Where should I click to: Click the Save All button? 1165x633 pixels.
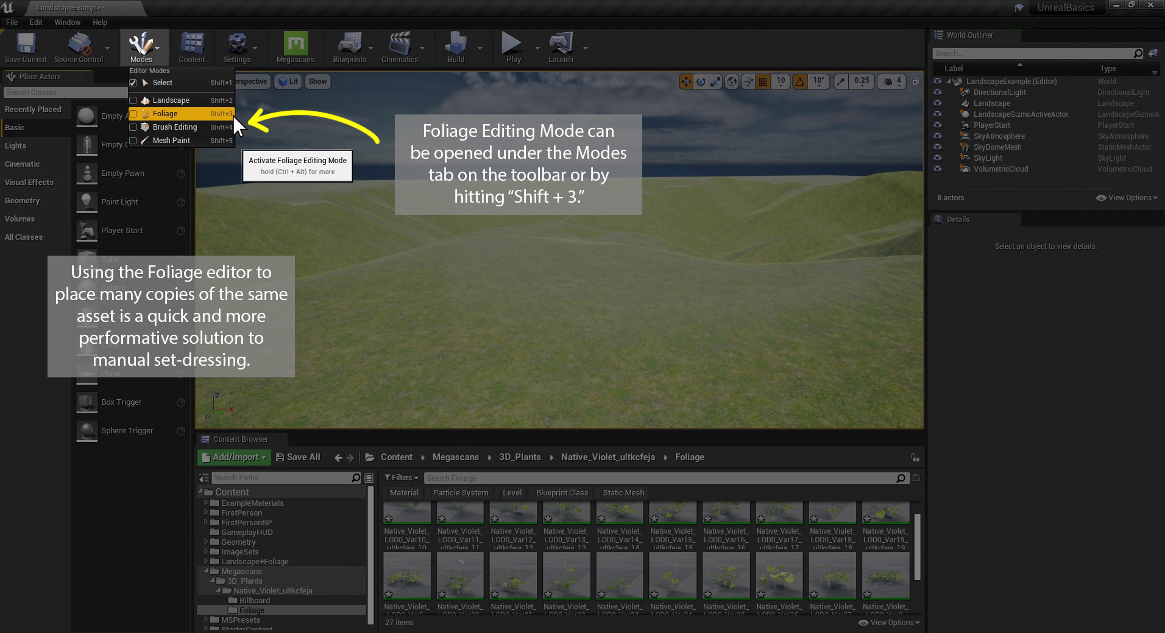click(298, 457)
